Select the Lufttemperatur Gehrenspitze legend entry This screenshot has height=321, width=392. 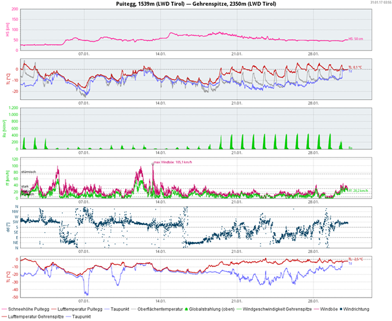32,316
